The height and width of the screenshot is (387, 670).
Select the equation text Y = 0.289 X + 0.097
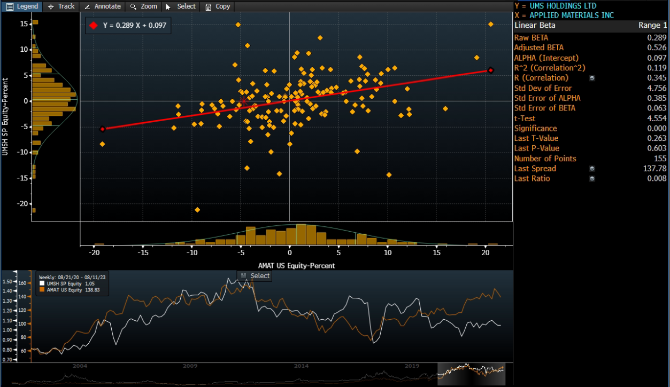pyautogui.click(x=134, y=26)
